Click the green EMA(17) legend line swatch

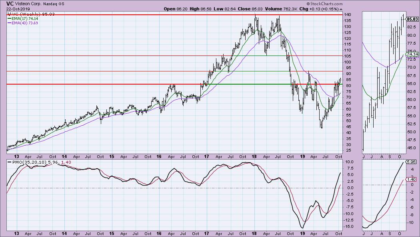[x=9, y=19]
